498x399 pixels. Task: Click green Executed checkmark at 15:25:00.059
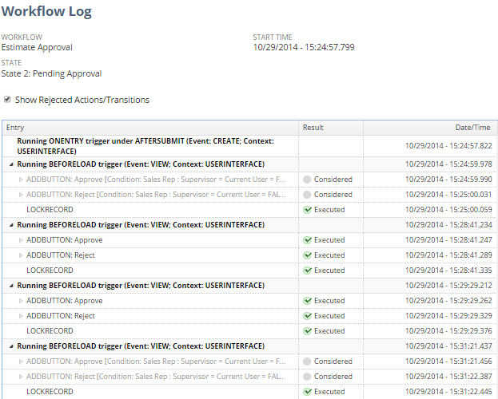click(307, 210)
